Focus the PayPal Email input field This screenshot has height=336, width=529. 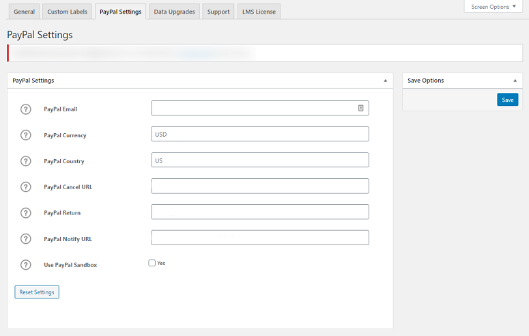[260, 108]
